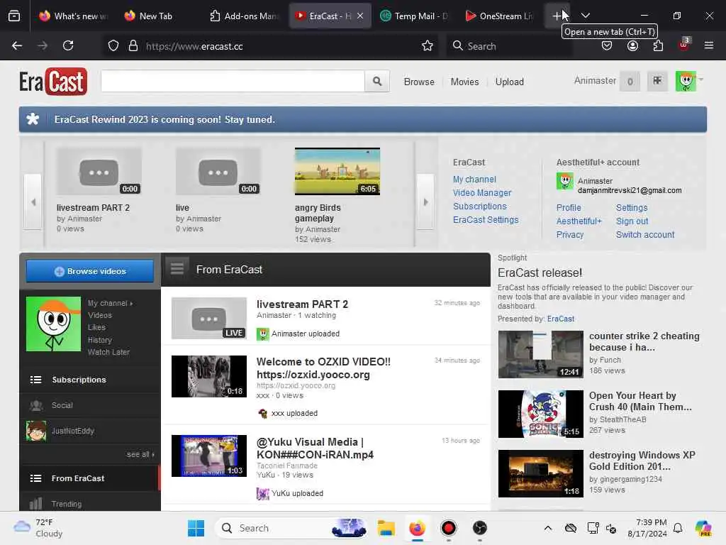This screenshot has width=726, height=545.
Task: Open the grid icon next to Animaster
Action: 657,81
